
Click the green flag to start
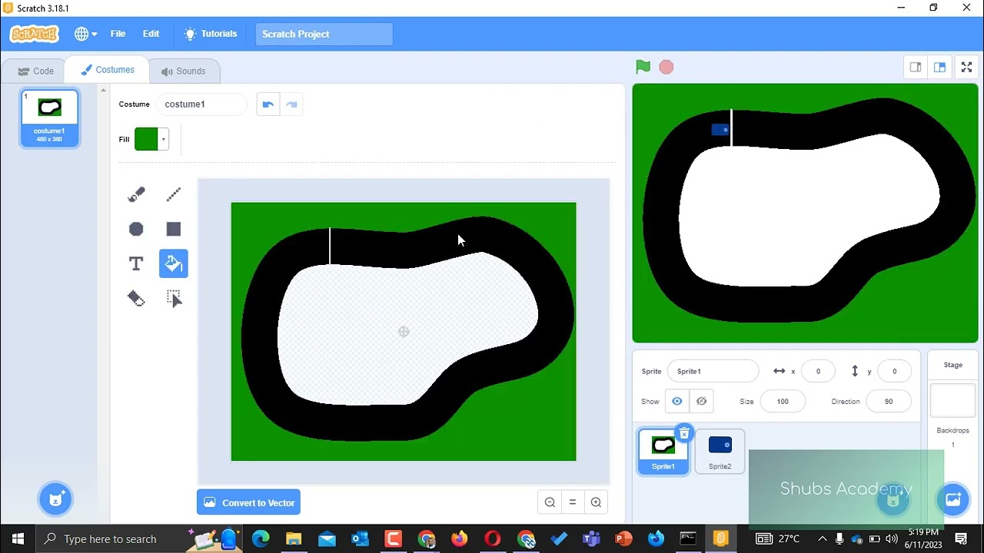(643, 68)
